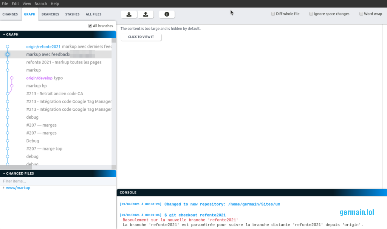Switch to the STASHES tab
Image resolution: width=387 pixels, height=229 pixels.
(x=72, y=14)
